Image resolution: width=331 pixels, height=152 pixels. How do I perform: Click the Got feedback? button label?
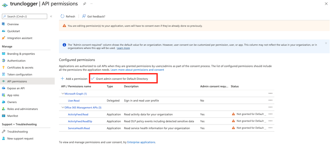[x=96, y=16]
